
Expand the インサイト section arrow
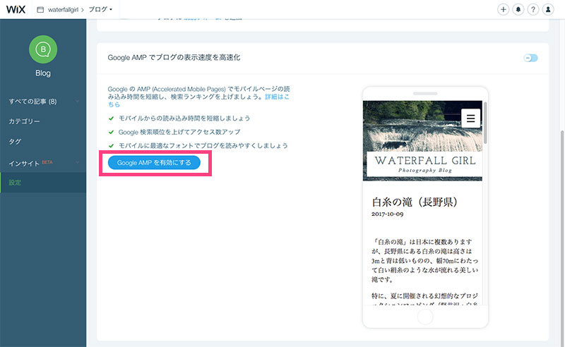(77, 163)
